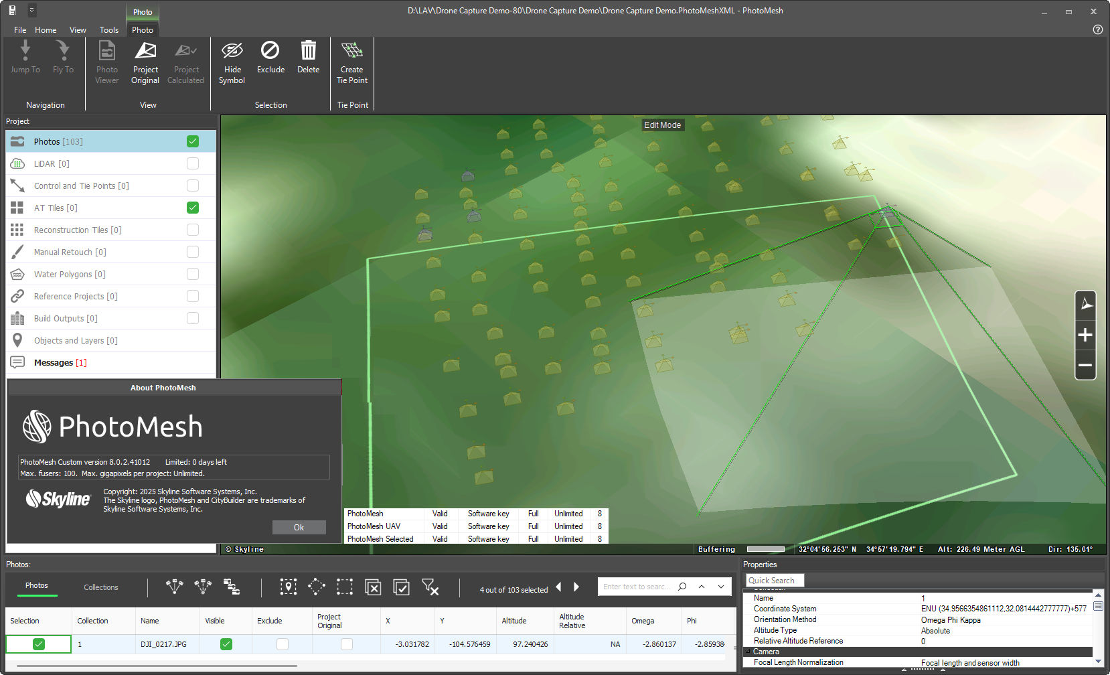Viewport: 1110px width, 675px height.
Task: Activate the Hide Symbol tool
Action: pyautogui.click(x=232, y=62)
